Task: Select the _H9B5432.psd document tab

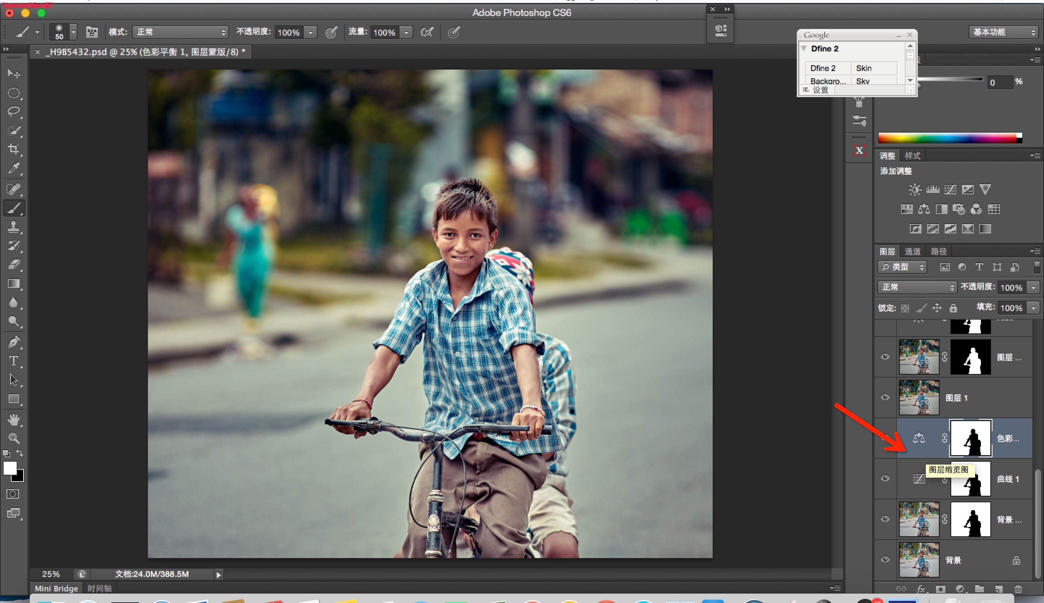Action: pos(141,52)
